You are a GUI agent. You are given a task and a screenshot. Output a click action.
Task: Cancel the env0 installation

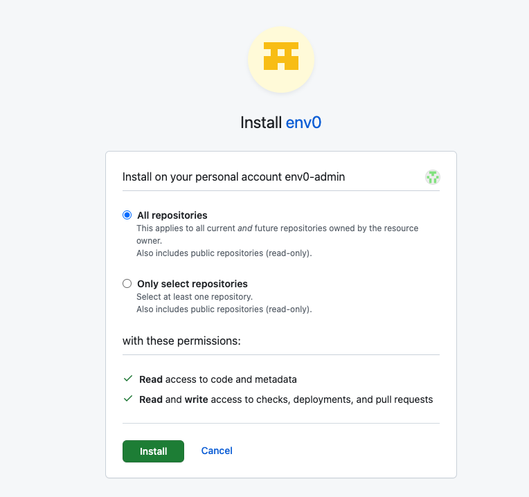coord(217,451)
